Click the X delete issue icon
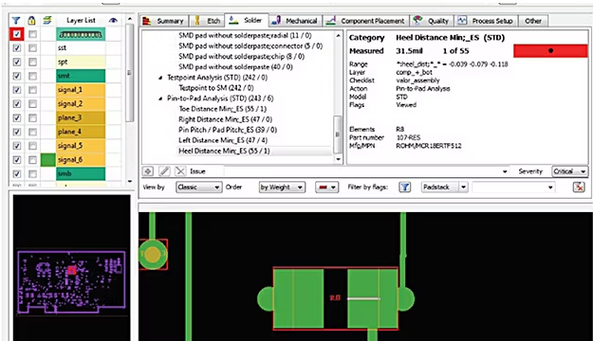The width and height of the screenshot is (593, 341). (180, 171)
